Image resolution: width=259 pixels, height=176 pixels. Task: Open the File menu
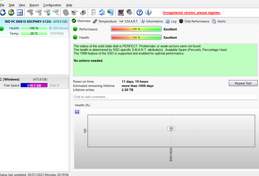2,5
